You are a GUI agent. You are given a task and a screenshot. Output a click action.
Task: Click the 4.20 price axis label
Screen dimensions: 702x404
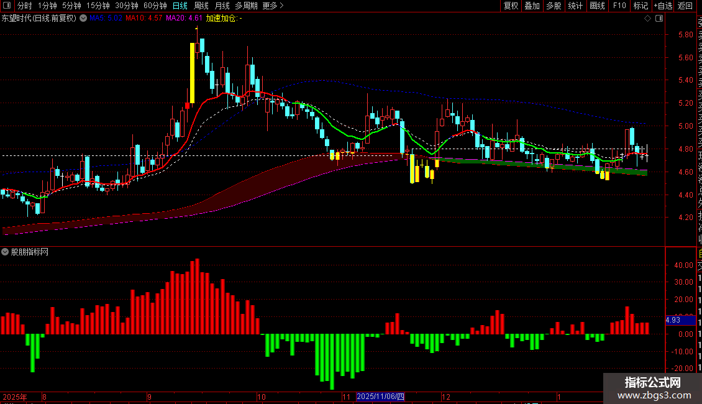tap(686, 218)
